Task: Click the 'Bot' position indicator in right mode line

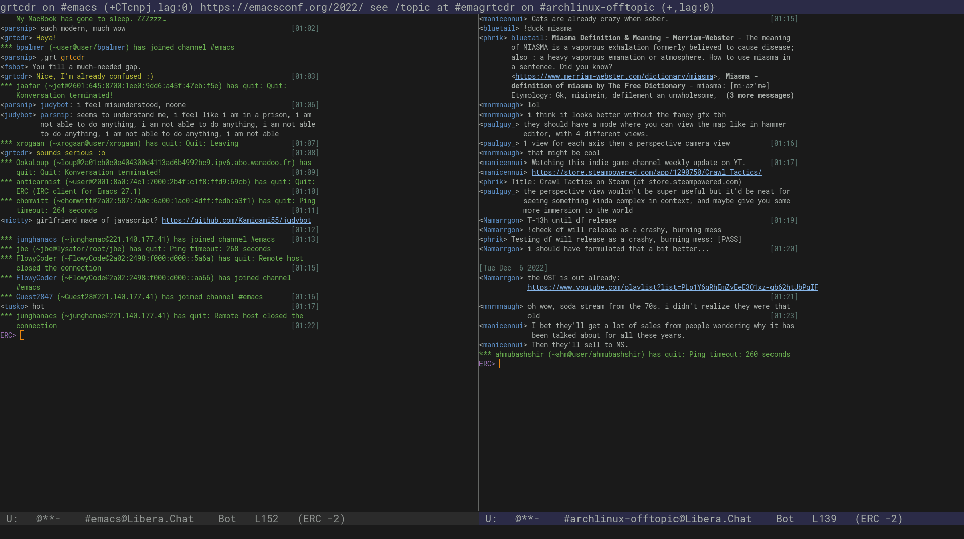Action: (785, 519)
